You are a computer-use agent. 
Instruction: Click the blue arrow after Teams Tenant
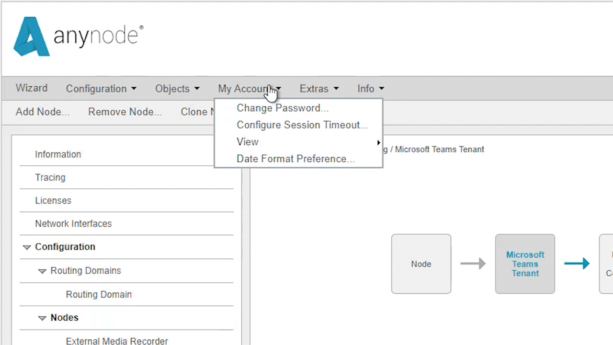click(x=577, y=264)
